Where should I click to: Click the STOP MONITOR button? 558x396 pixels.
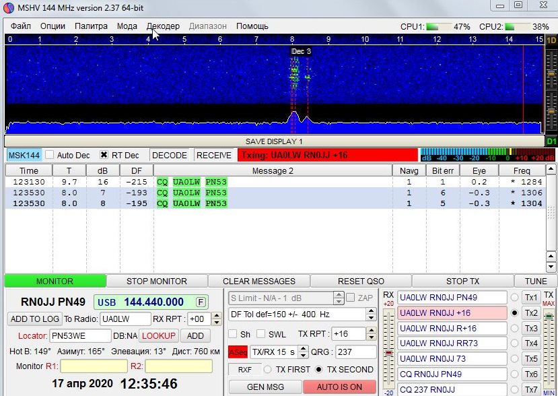157,282
